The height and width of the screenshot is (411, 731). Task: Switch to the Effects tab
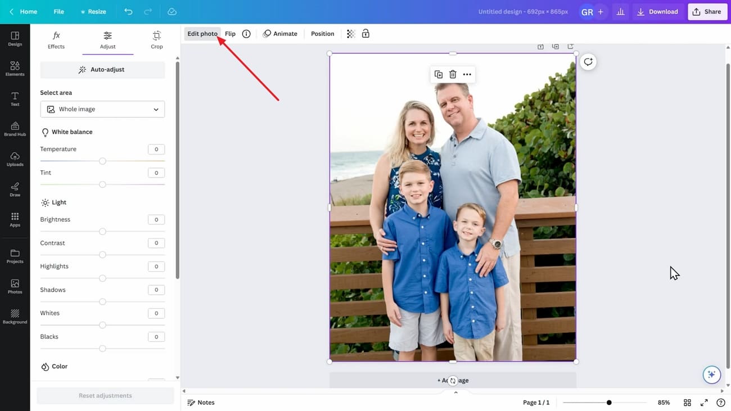[56, 40]
